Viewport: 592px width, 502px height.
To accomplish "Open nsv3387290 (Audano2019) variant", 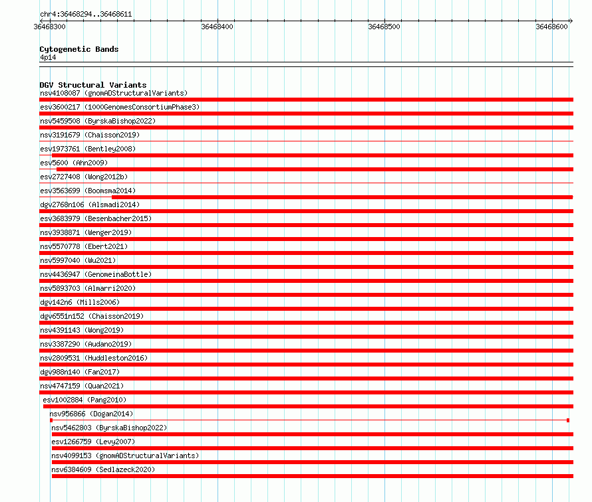I will click(86, 344).
